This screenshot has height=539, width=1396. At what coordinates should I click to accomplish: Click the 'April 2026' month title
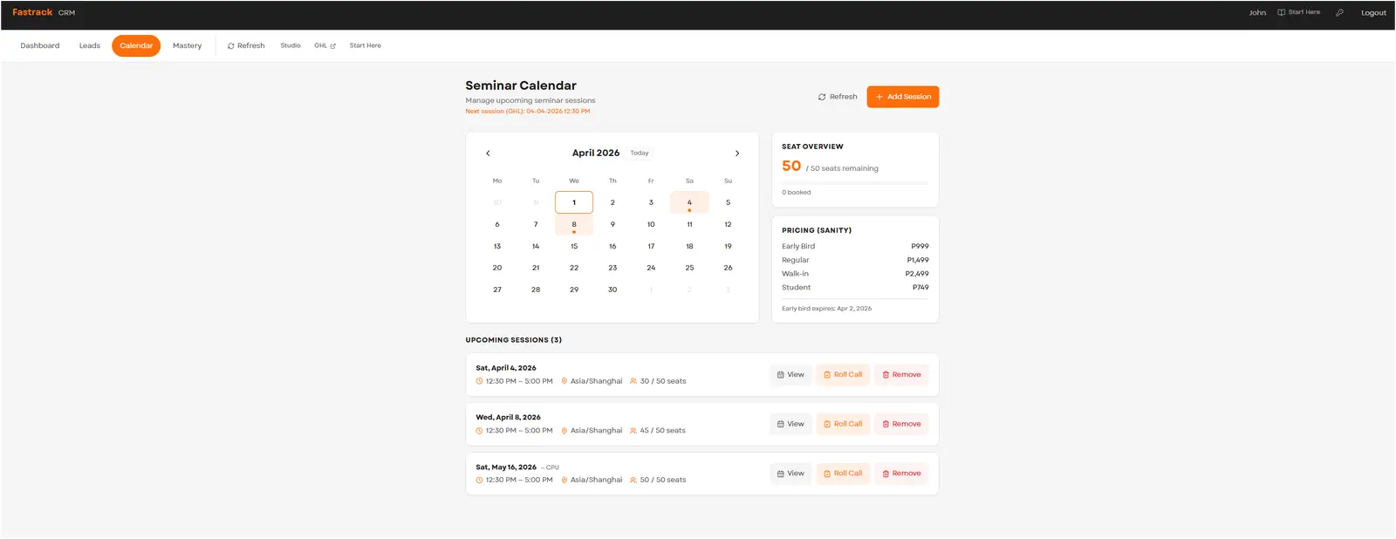[x=596, y=153]
